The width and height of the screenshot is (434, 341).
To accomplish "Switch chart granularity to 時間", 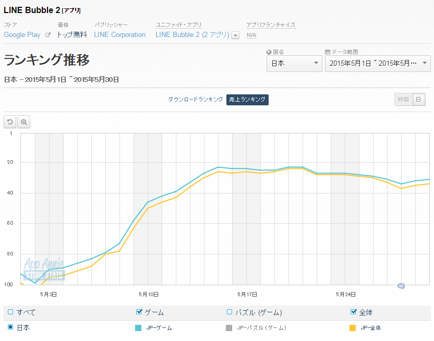I will 403,100.
